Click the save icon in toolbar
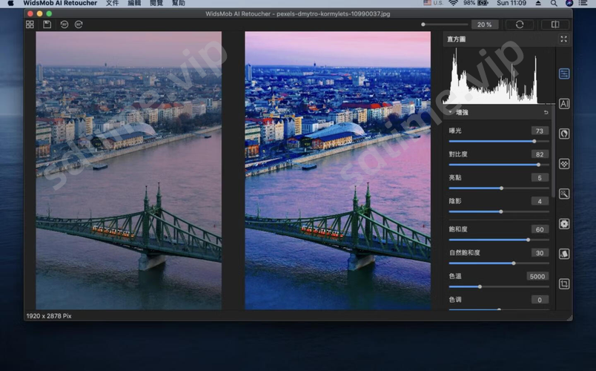The image size is (596, 371). click(47, 24)
